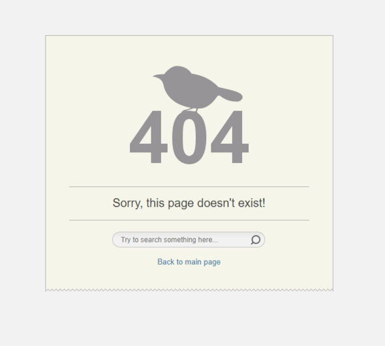Click the gray bird silhouette body
The height and width of the screenshot is (346, 385).
click(x=191, y=89)
